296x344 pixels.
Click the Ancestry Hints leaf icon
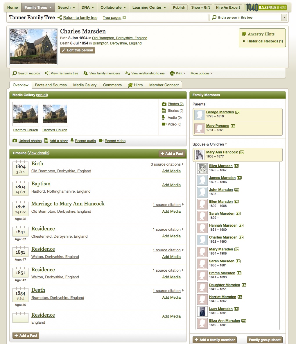244,34
